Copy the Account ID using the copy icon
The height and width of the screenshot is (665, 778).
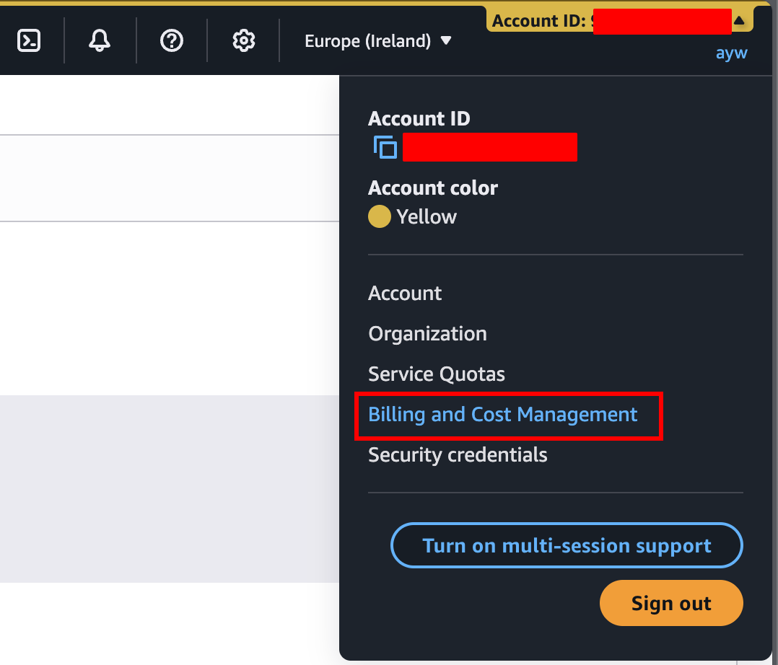(385, 147)
